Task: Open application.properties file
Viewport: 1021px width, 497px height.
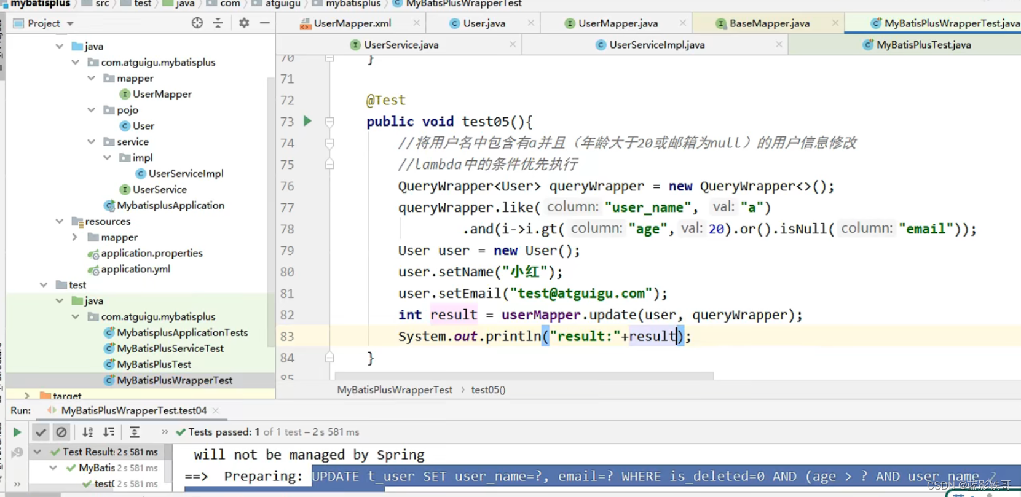Action: tap(151, 253)
